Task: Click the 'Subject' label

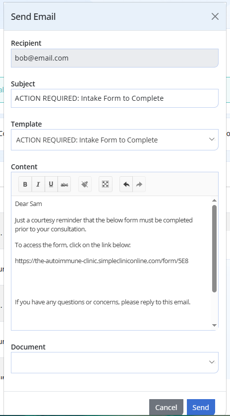Action: coord(23,83)
